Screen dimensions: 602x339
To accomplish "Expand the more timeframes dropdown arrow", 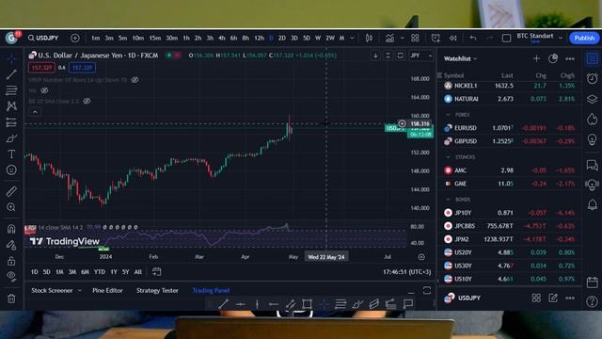I will (x=352, y=38).
